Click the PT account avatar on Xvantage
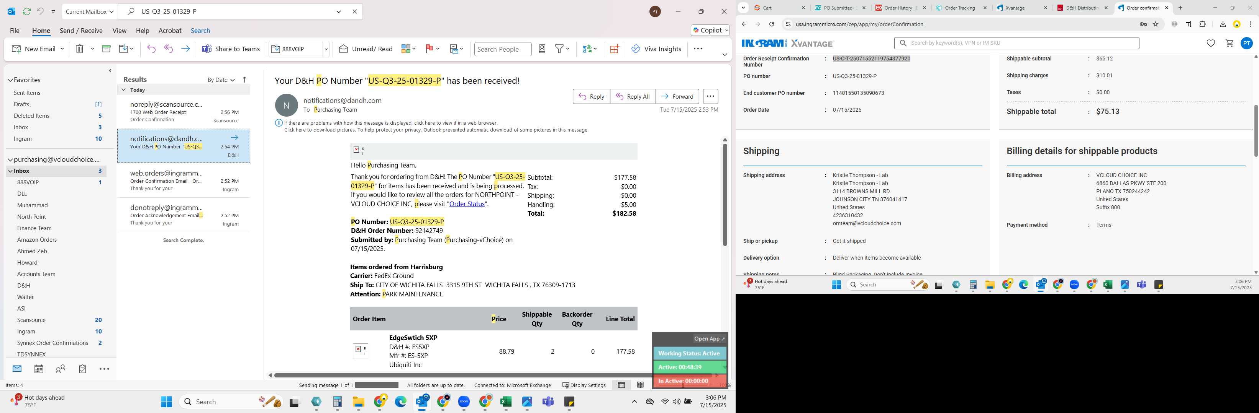Image resolution: width=1259 pixels, height=413 pixels. click(x=1246, y=43)
